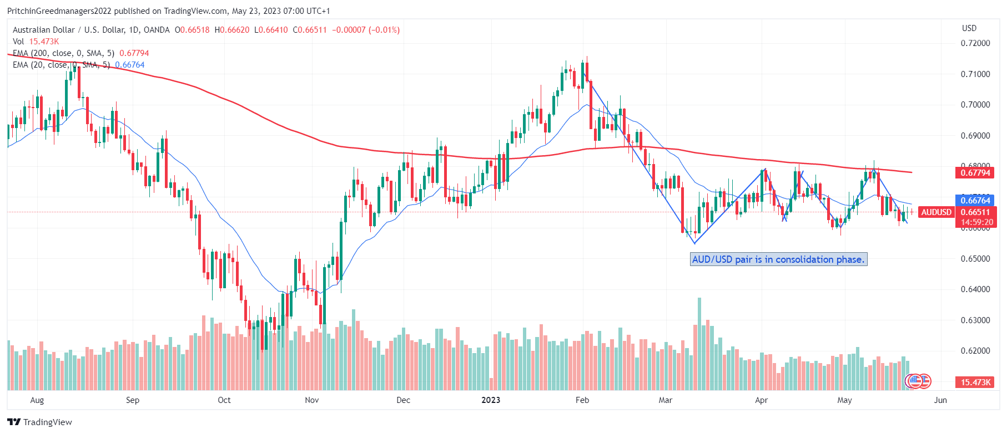Click the Vol indicator legend label

18,42
